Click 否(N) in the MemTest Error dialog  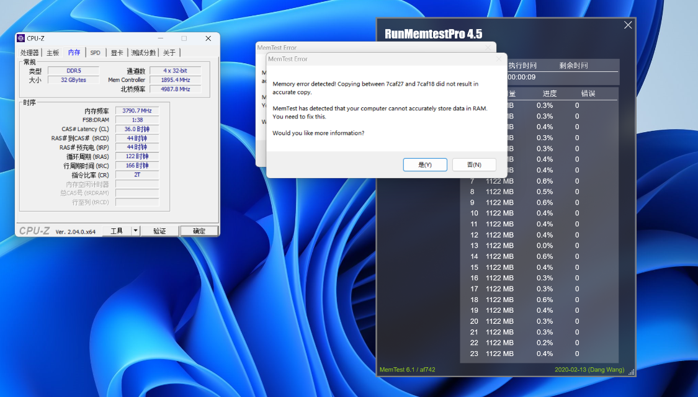pyautogui.click(x=474, y=164)
